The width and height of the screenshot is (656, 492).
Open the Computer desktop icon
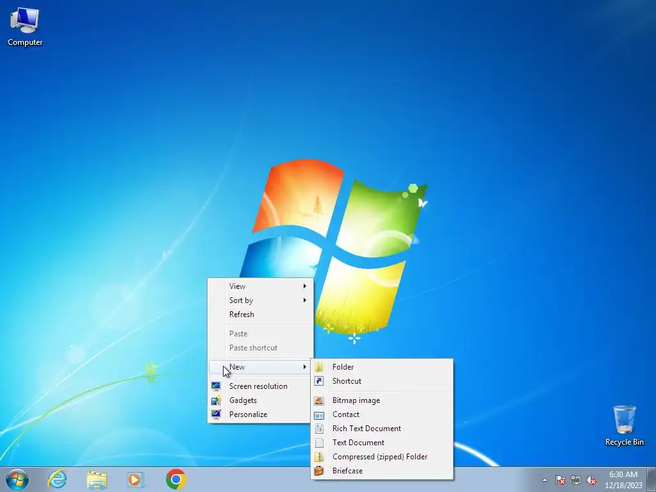25,27
